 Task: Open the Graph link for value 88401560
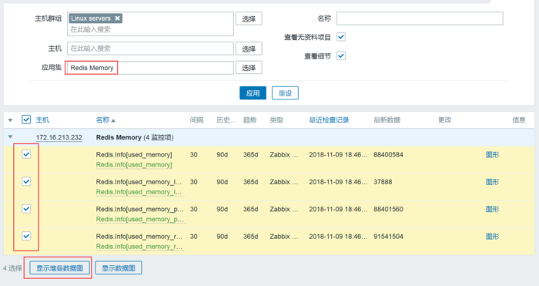click(492, 209)
